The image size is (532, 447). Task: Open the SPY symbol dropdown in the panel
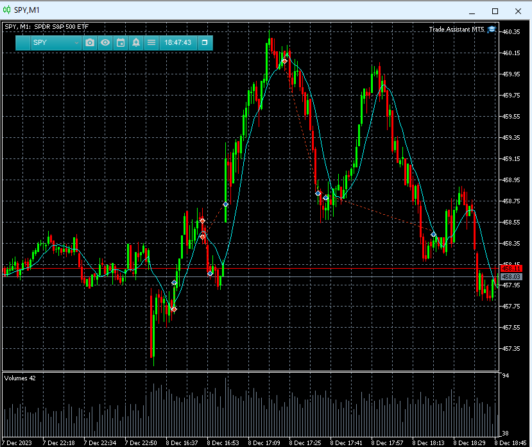(x=56, y=43)
